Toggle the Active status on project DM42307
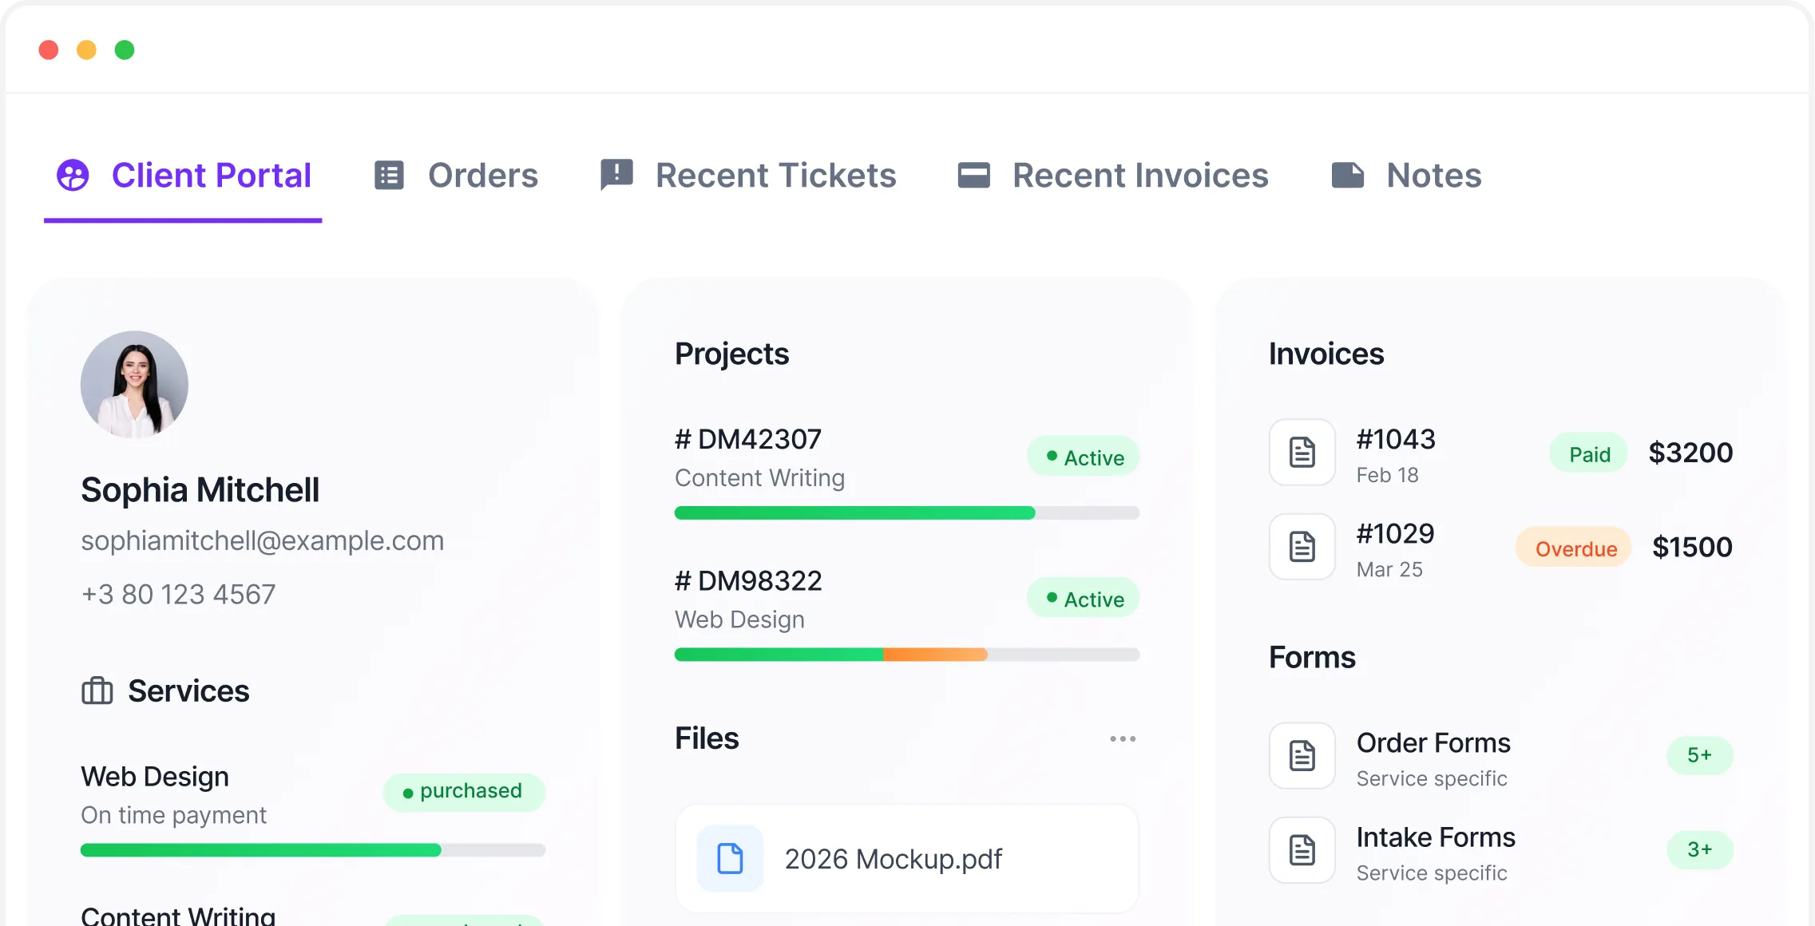The image size is (1815, 926). click(x=1083, y=457)
